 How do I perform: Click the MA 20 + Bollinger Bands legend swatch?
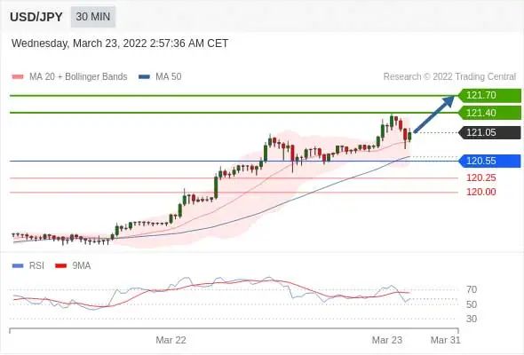(18, 77)
